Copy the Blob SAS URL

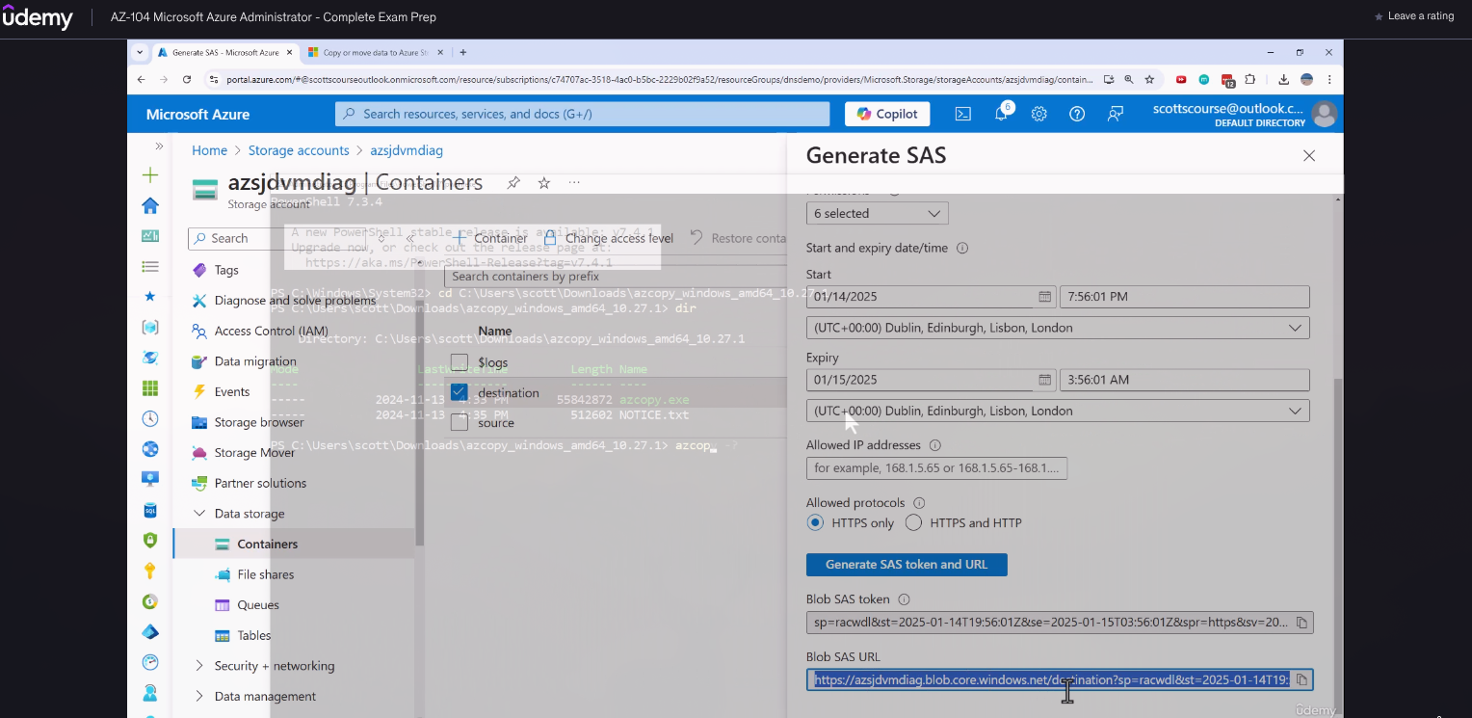pos(1301,679)
